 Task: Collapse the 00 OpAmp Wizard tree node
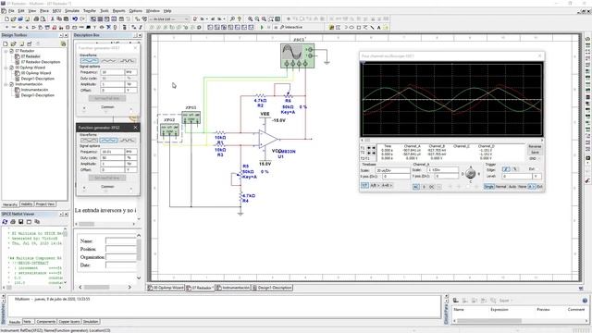coord(6,68)
